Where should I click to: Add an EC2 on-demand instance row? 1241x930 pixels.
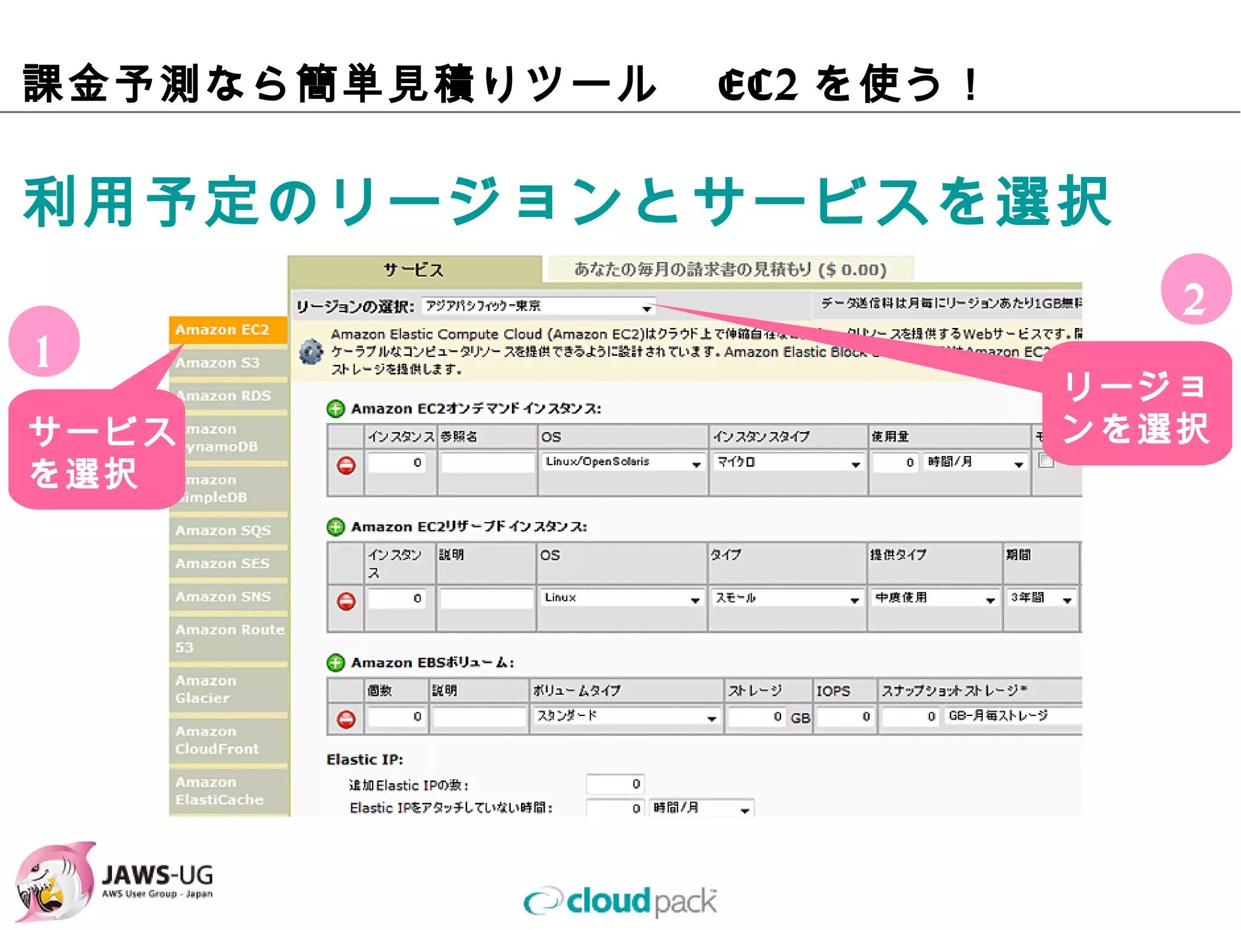click(x=335, y=409)
